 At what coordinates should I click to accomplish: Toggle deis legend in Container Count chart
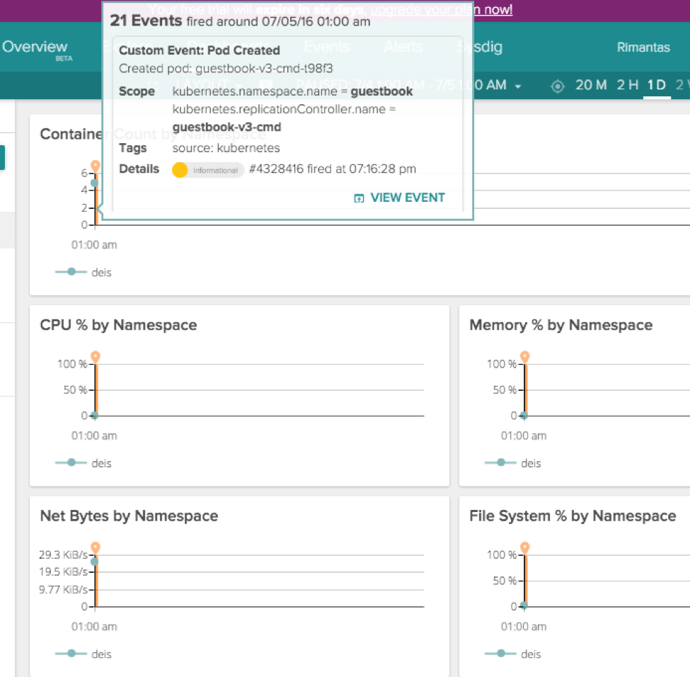click(84, 272)
